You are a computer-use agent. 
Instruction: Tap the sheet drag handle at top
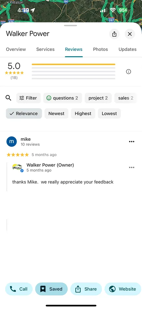71,25
